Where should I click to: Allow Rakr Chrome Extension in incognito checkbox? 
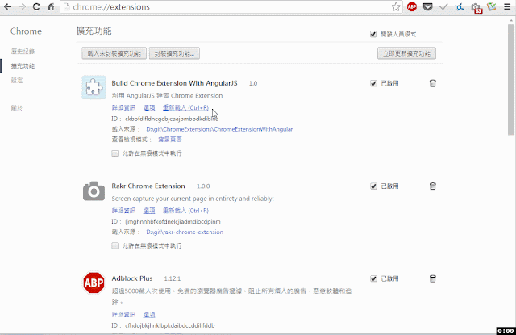pos(114,245)
